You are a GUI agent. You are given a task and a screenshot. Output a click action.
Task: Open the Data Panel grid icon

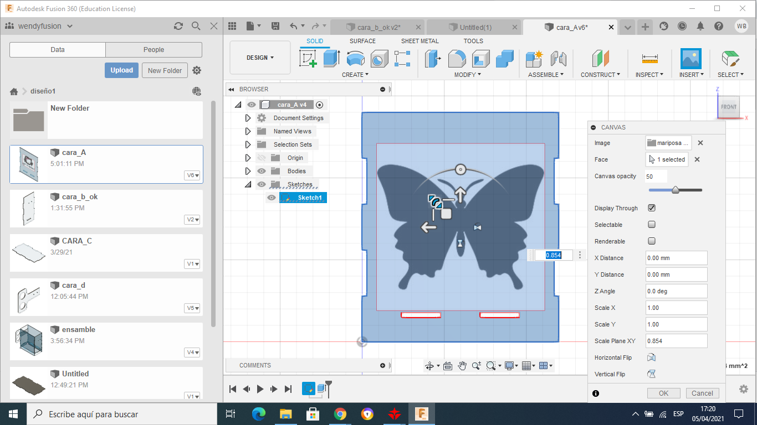(x=232, y=26)
